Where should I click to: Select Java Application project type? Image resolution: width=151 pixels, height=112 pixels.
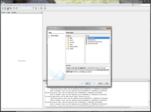98,38
